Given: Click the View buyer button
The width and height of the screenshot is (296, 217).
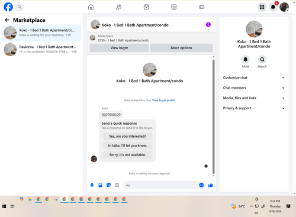Looking at the screenshot, I should [x=119, y=48].
